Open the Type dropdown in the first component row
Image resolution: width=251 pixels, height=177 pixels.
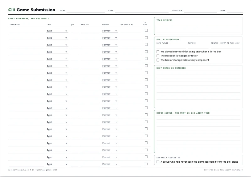(57, 31)
